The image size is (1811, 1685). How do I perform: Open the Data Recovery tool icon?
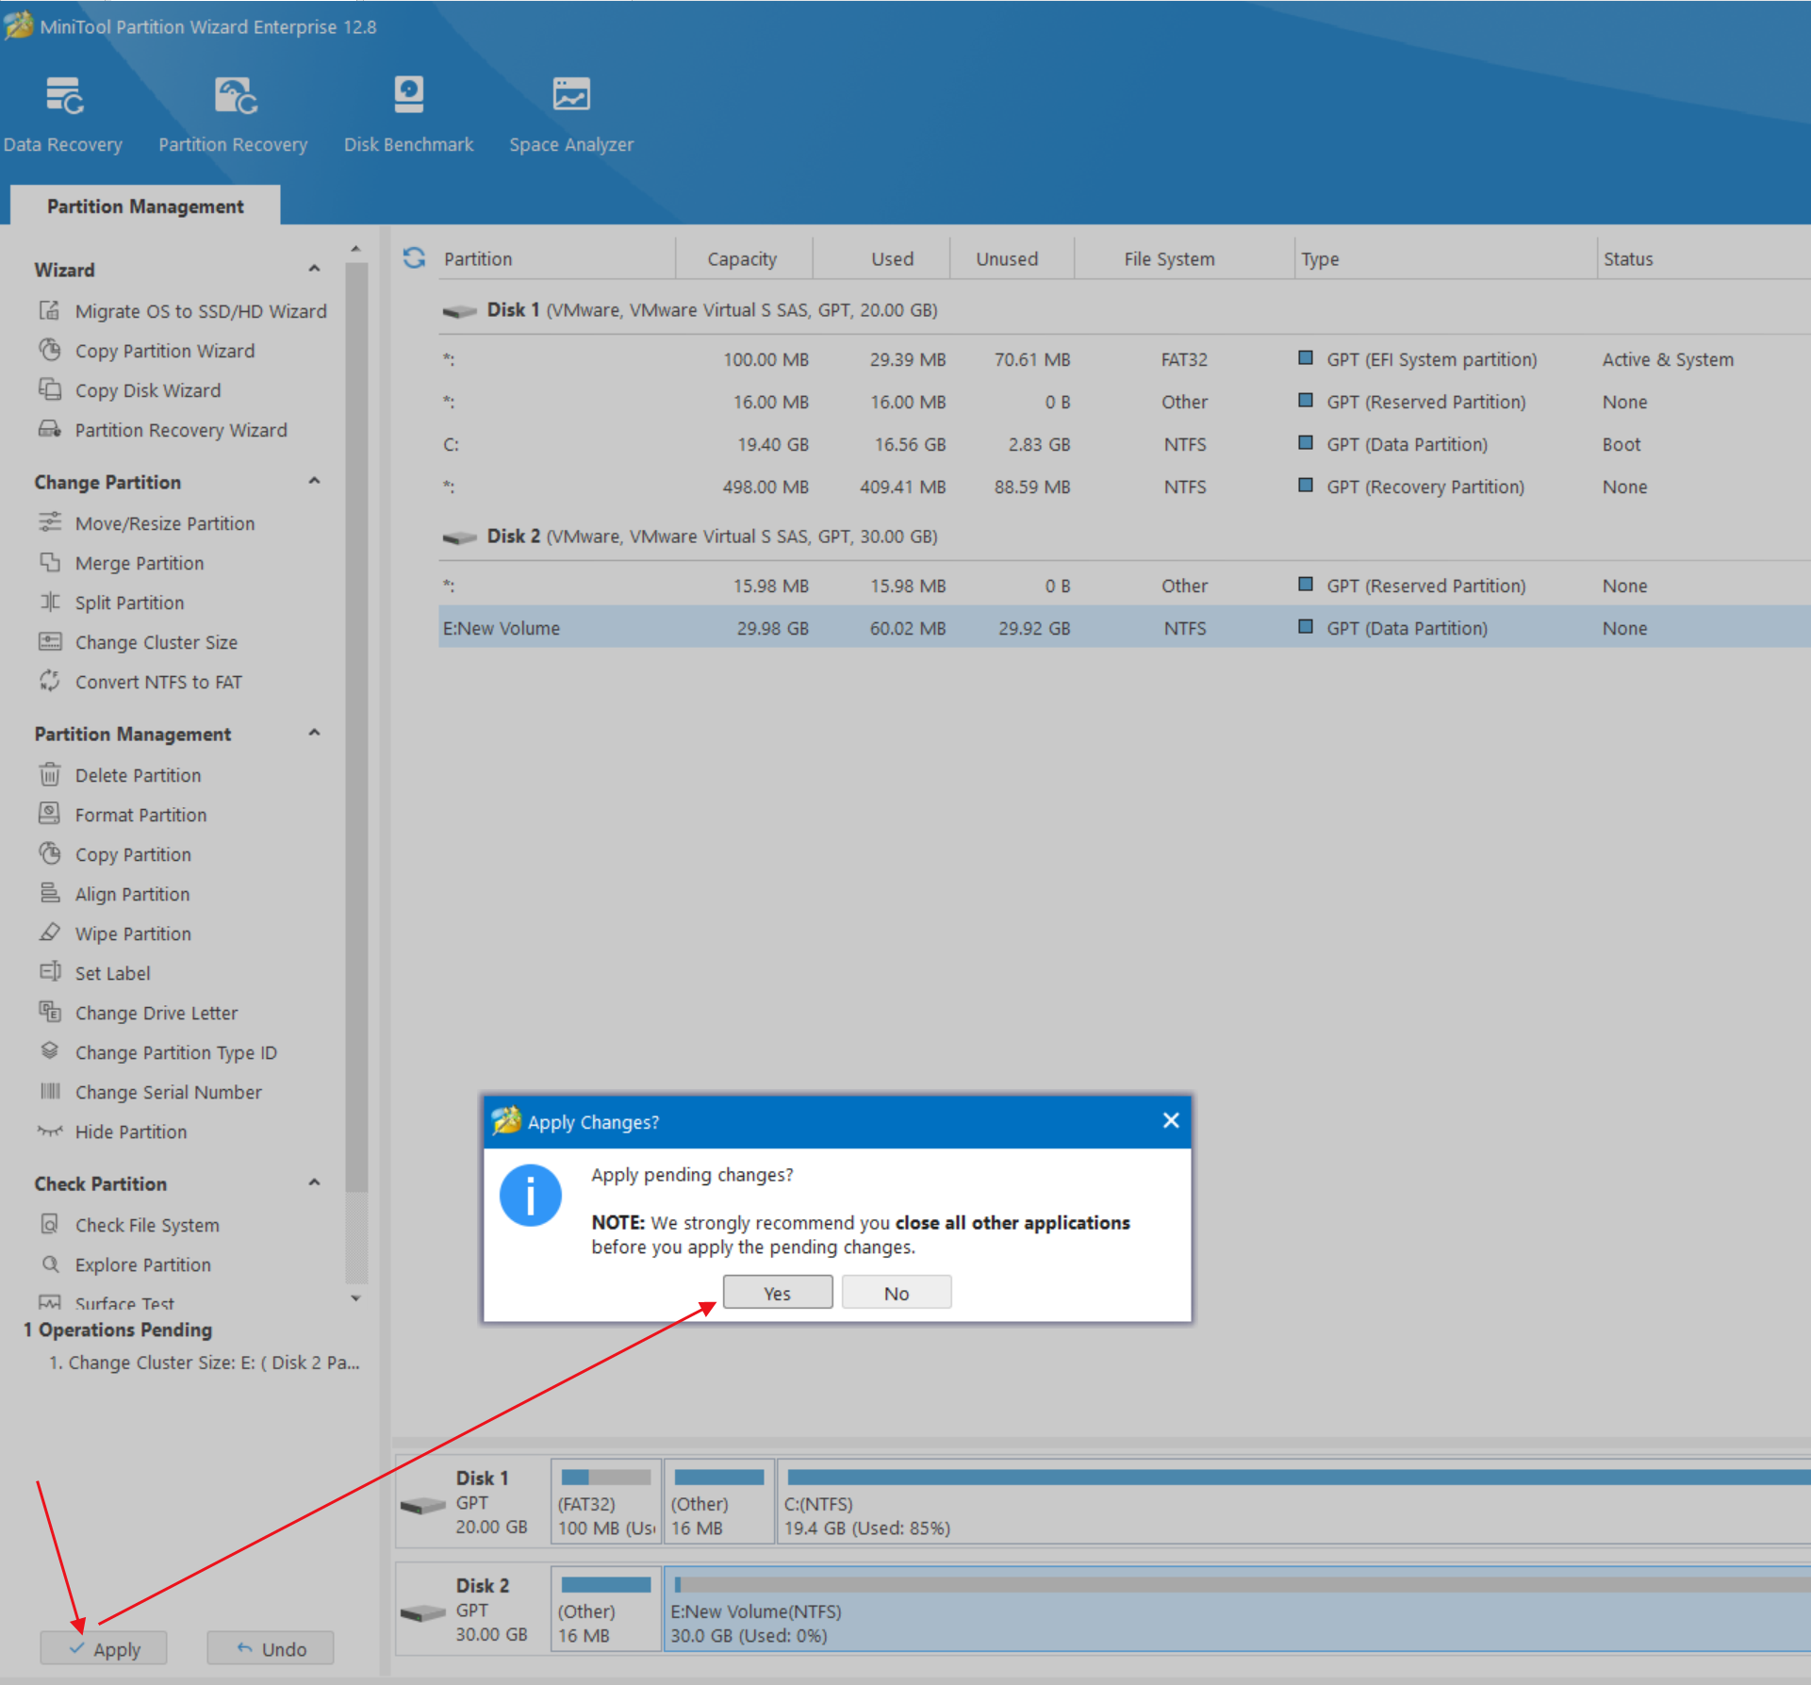click(x=64, y=96)
